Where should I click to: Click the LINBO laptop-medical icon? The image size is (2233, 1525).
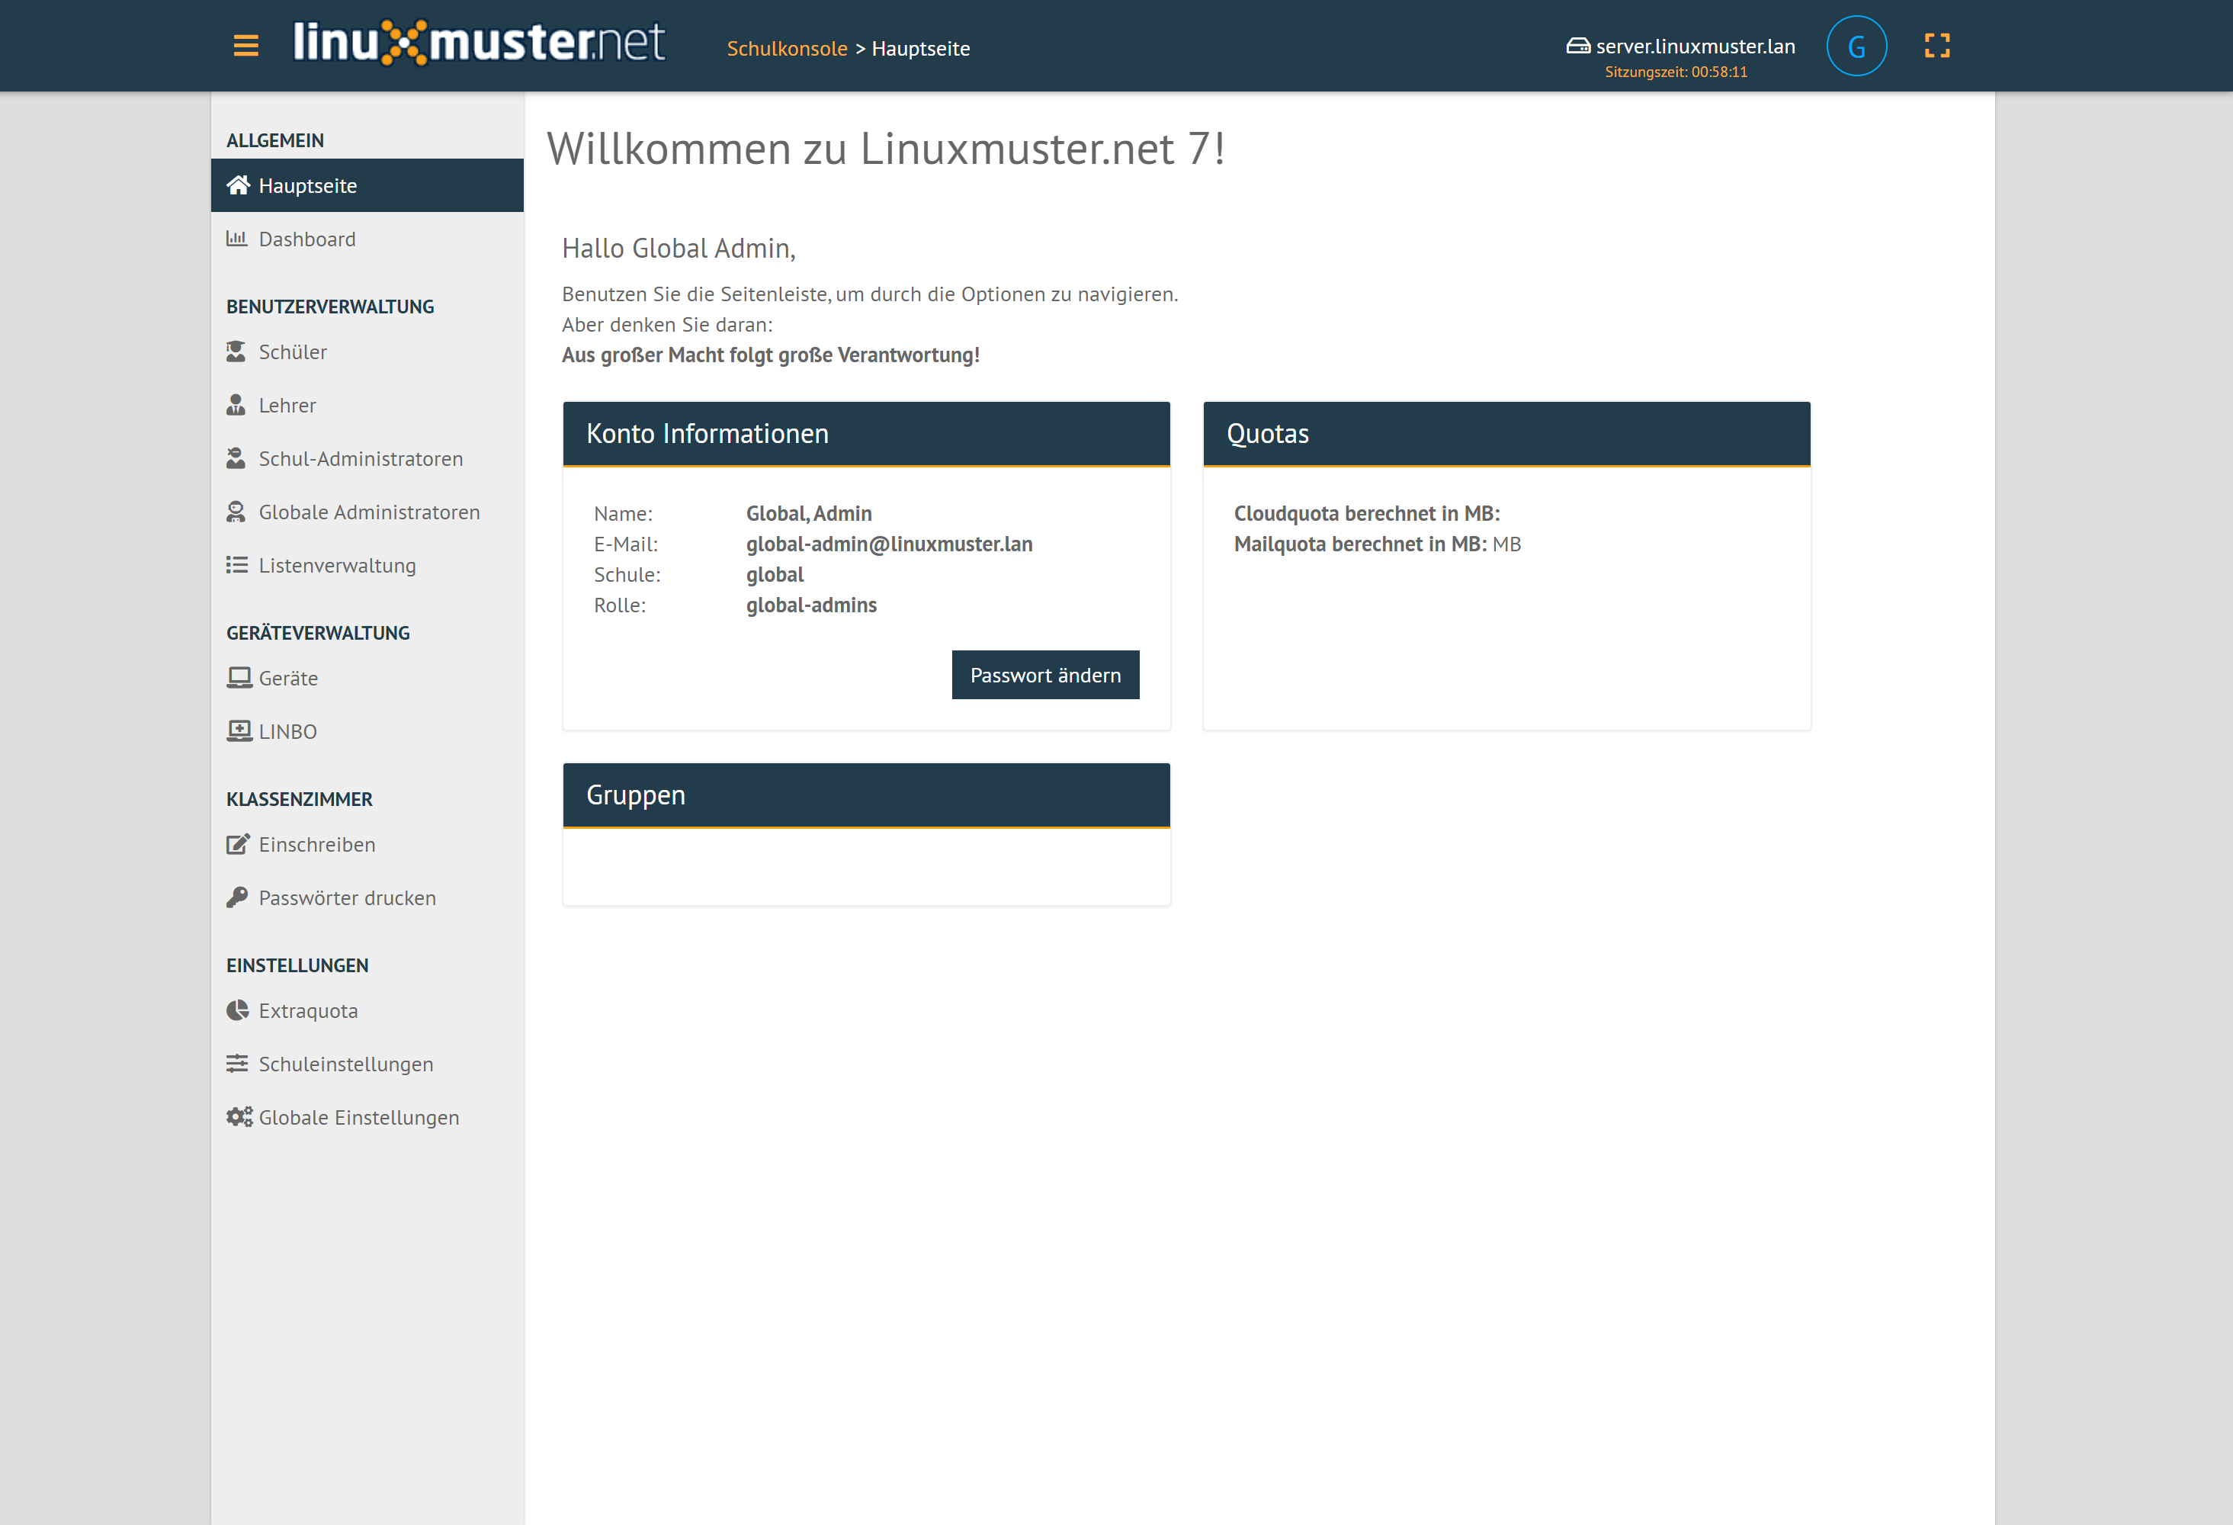239,731
